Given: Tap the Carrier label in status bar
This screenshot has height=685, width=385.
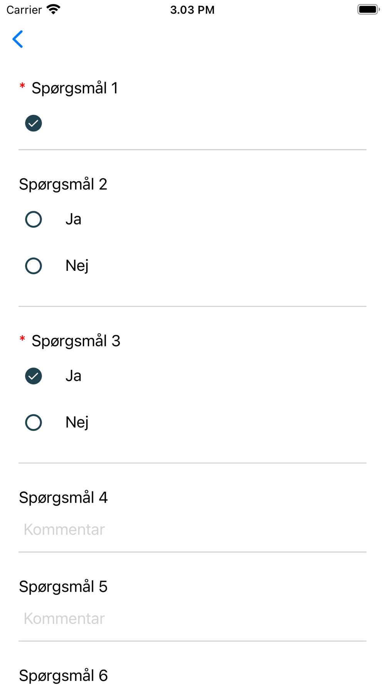Looking at the screenshot, I should 24,10.
